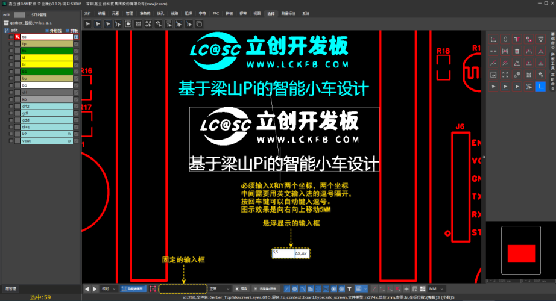
Task: Click the green 'bs' layer color bar
Action: pos(47,72)
